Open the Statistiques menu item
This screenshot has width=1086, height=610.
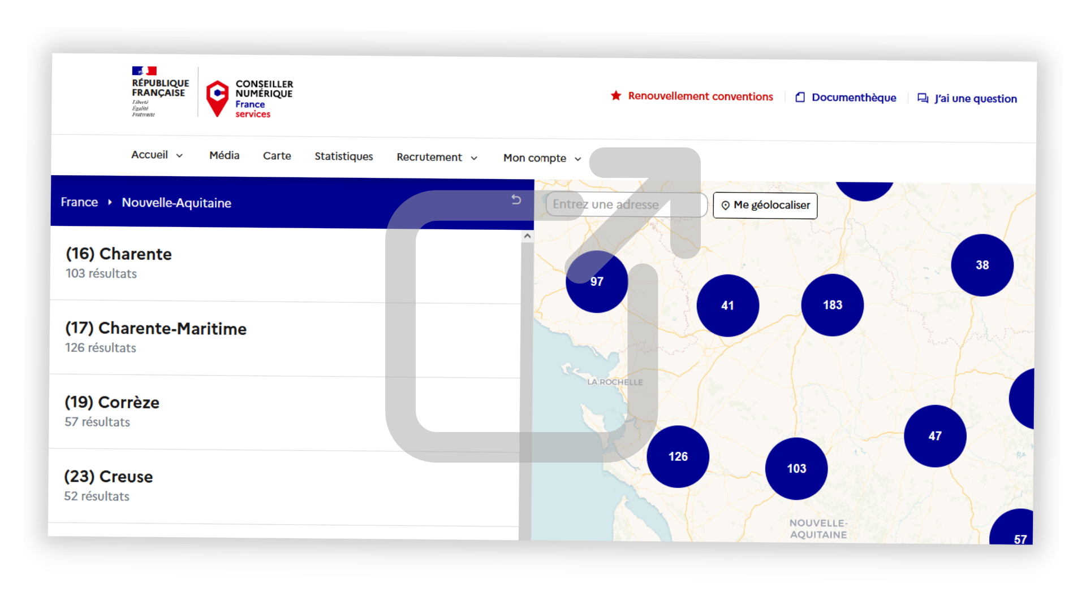[343, 156]
